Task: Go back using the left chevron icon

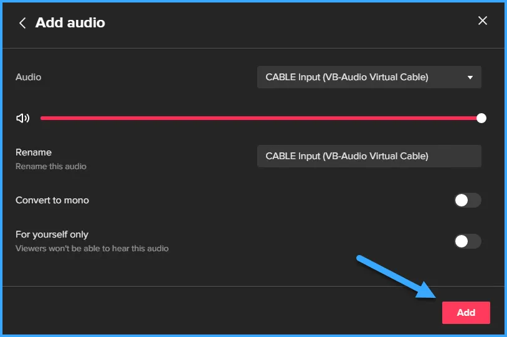Action: tap(22, 23)
